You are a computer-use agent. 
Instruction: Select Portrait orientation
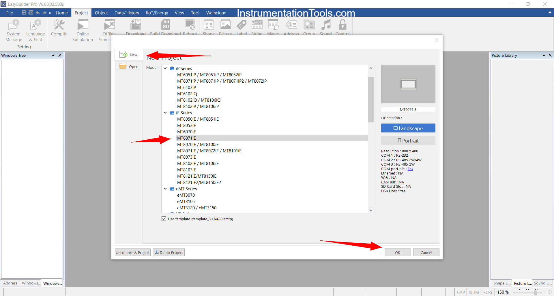[408, 141]
